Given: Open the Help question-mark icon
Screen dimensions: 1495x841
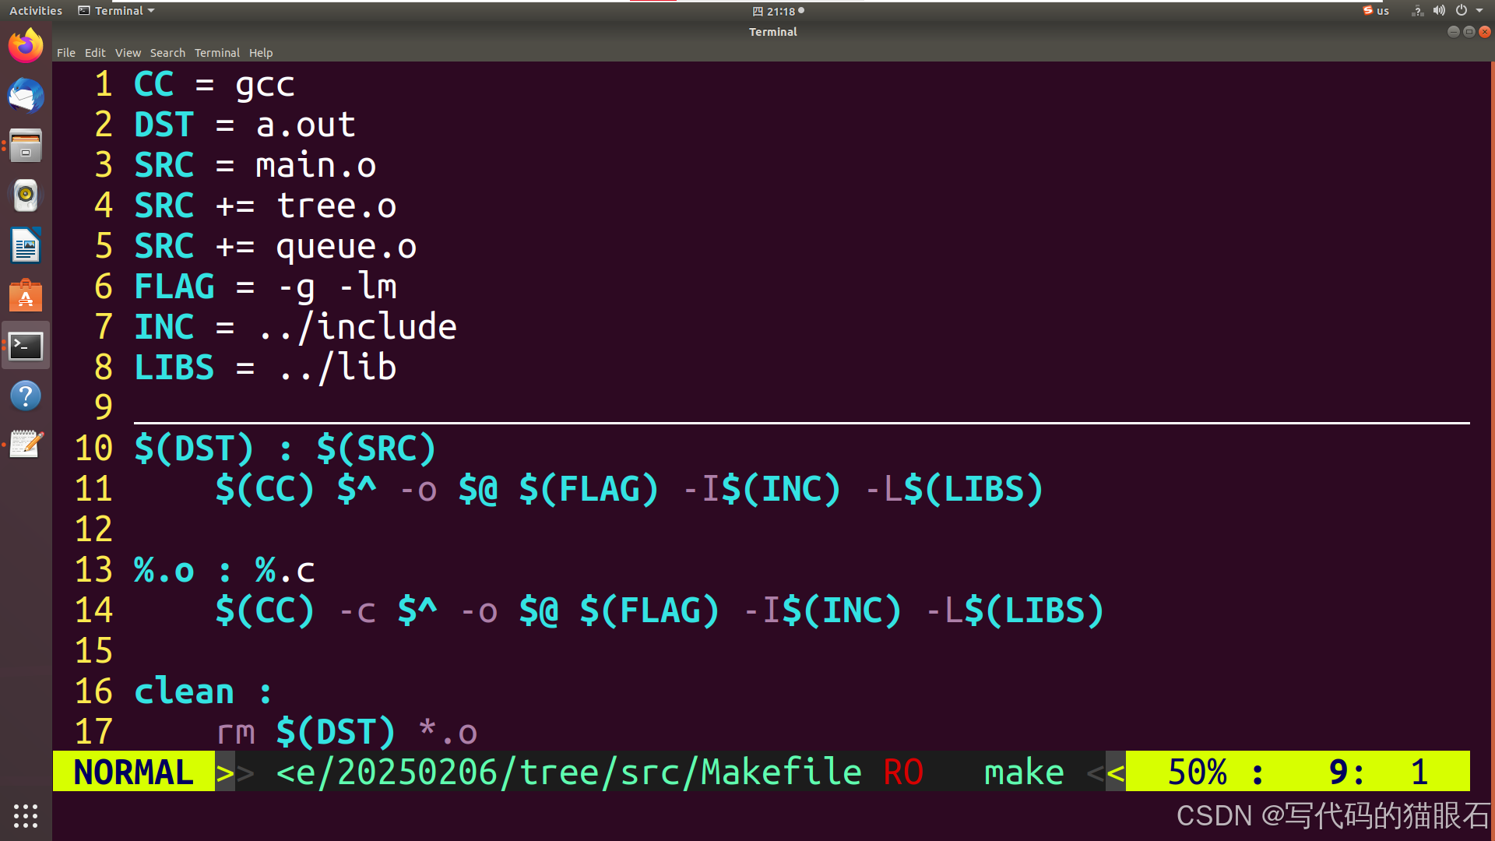Looking at the screenshot, I should (x=26, y=396).
